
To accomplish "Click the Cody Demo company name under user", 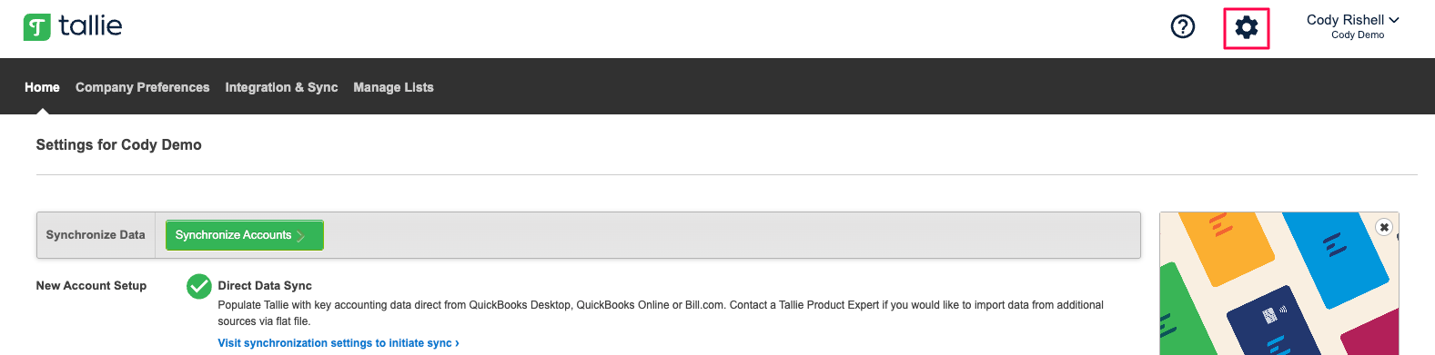I will tap(1358, 35).
